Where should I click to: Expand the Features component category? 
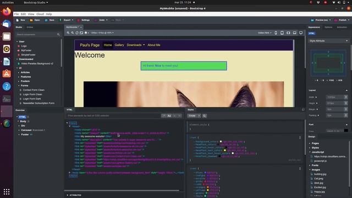[x=19, y=77]
